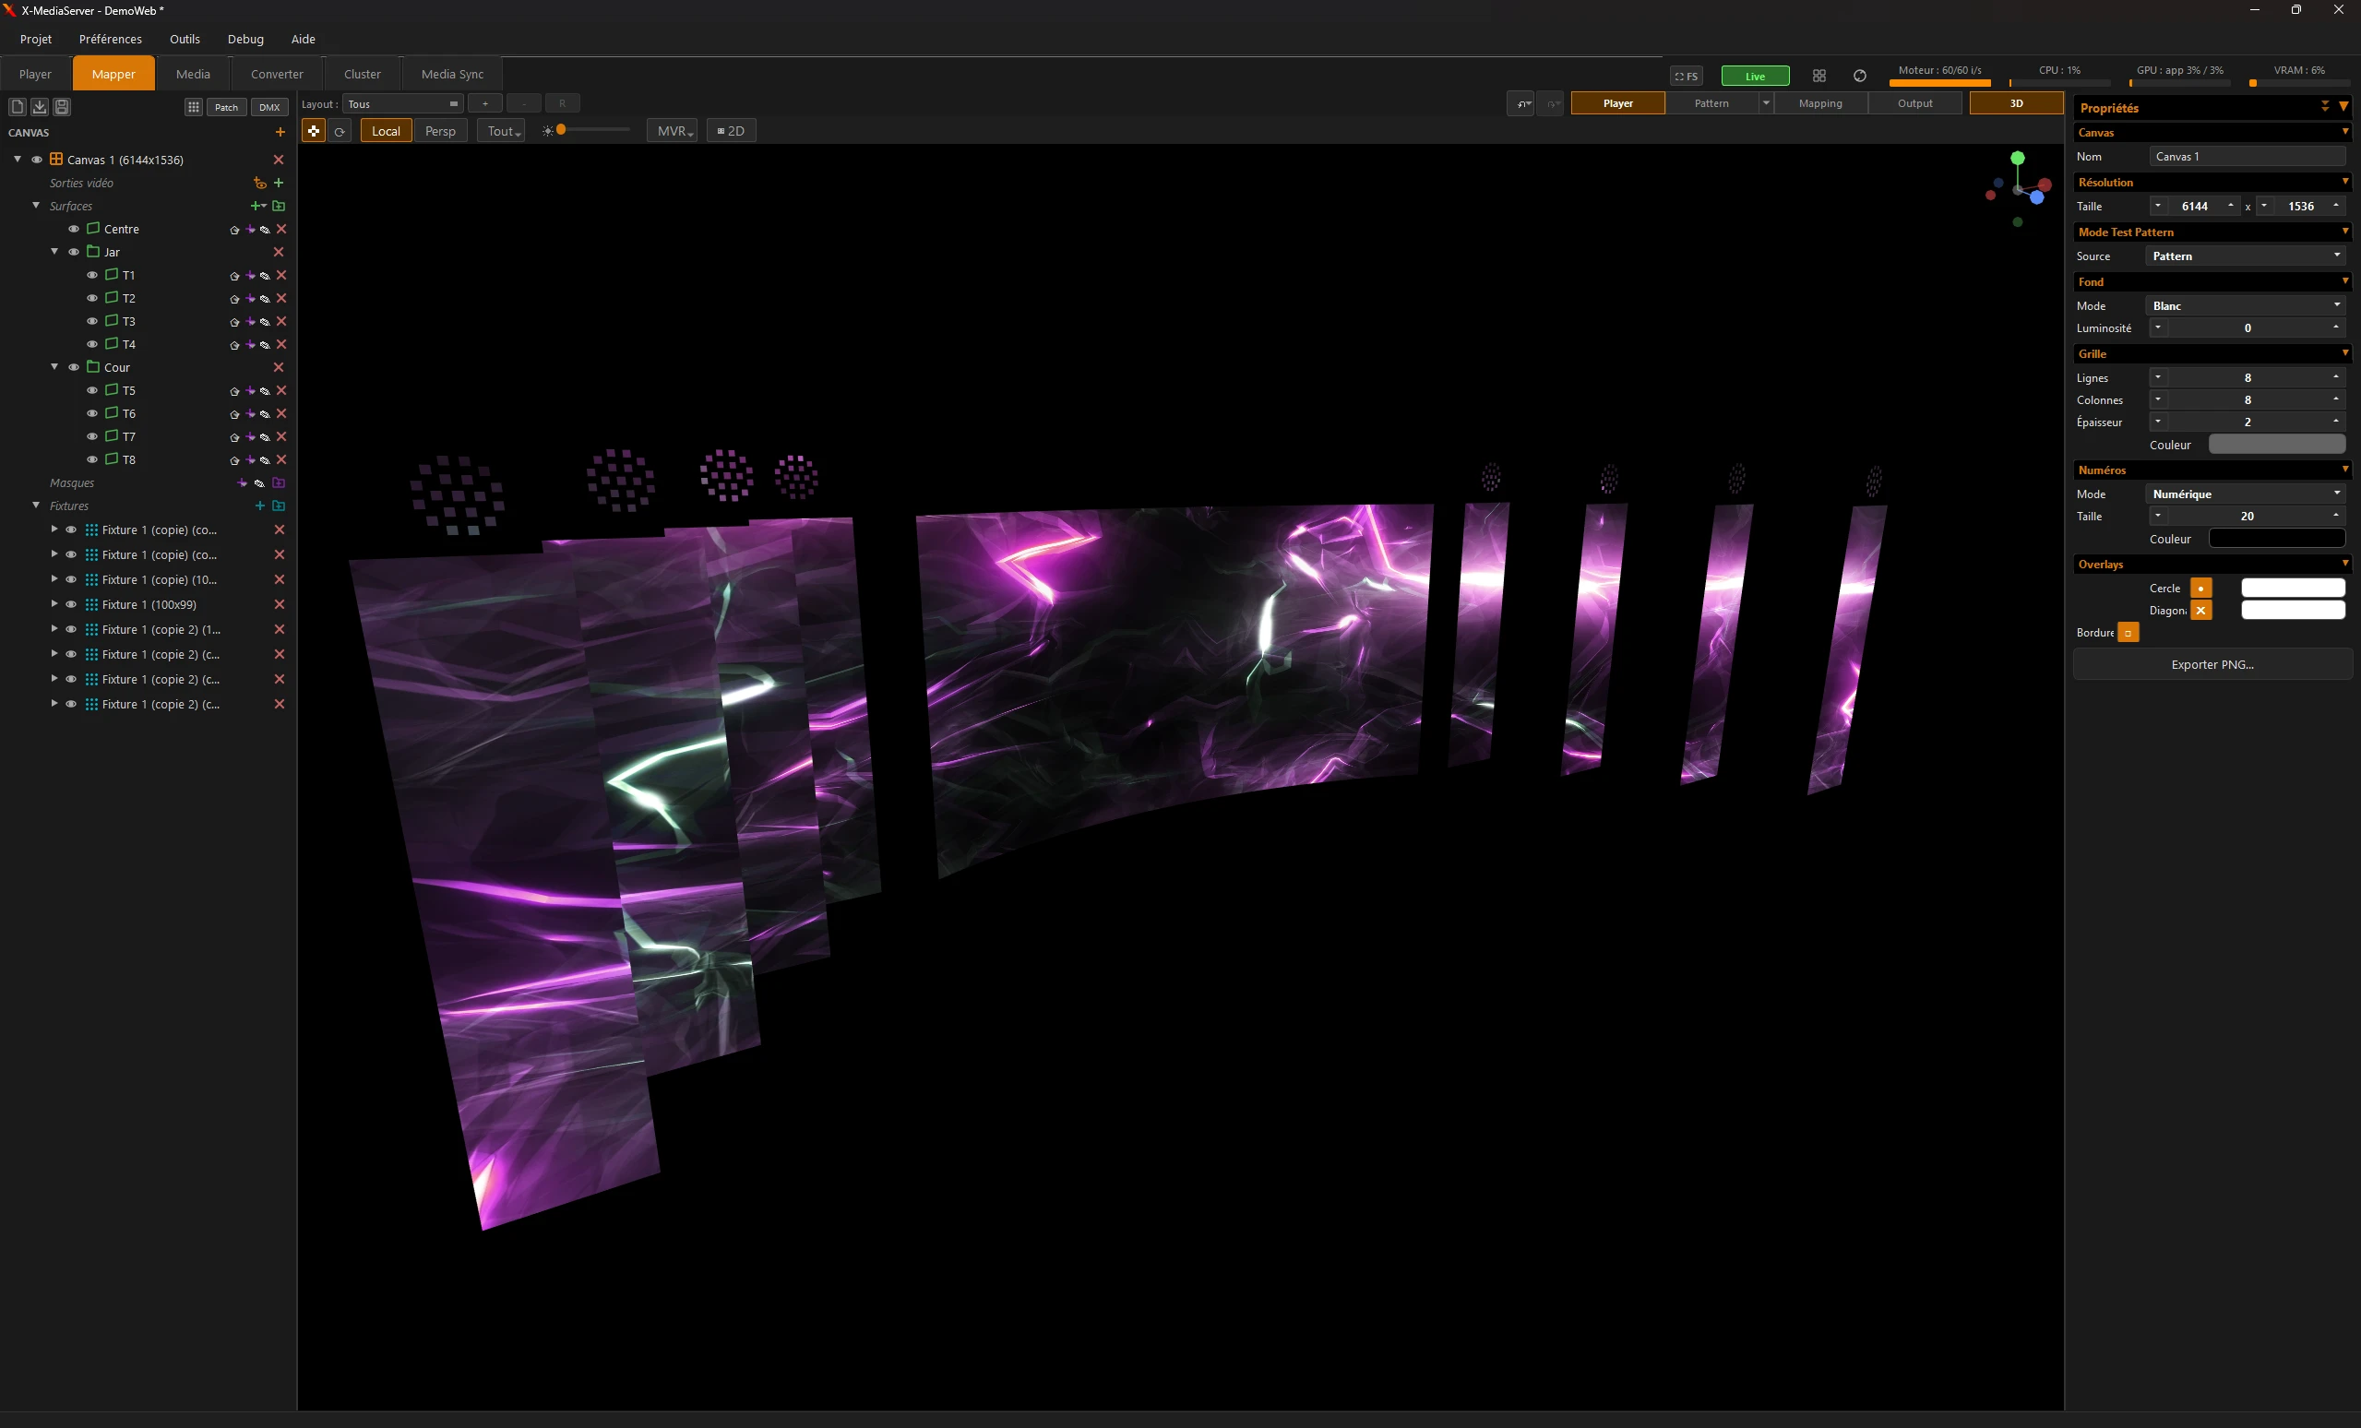Image resolution: width=2361 pixels, height=1428 pixels.
Task: Add a new fixture with the blue plus
Action: [x=259, y=506]
